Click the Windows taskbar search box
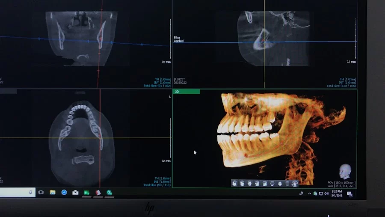Image resolution: width=385 pixels, height=217 pixels. [17, 193]
